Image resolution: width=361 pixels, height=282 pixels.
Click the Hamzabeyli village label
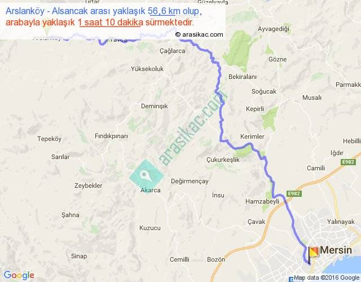(x=262, y=201)
